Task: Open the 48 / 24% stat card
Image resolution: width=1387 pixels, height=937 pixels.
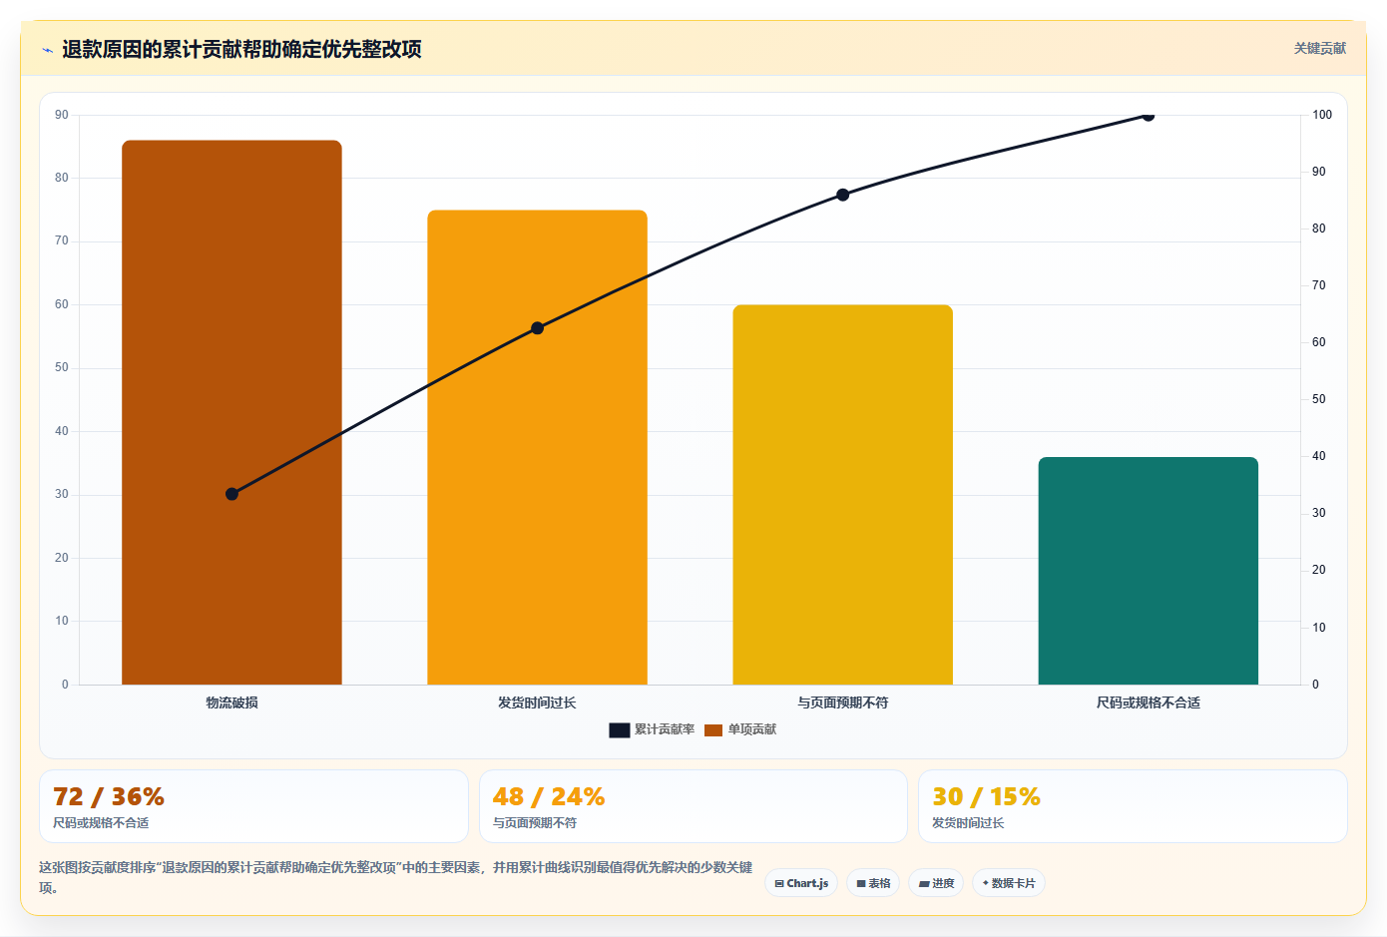Action: [693, 806]
